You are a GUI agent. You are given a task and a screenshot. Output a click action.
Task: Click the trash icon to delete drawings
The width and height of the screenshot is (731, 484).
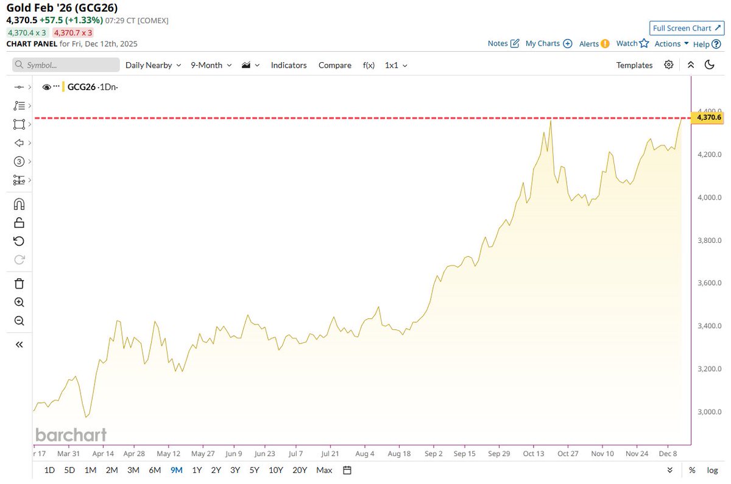click(x=19, y=284)
